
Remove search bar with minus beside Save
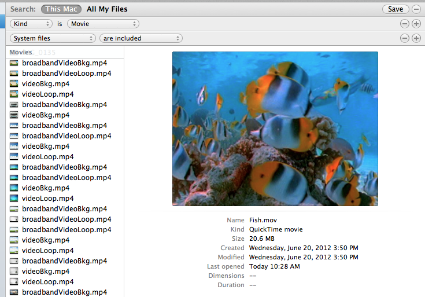point(416,9)
